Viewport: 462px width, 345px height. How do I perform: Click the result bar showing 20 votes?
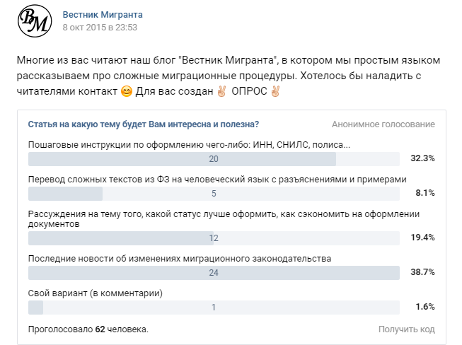pos(214,158)
